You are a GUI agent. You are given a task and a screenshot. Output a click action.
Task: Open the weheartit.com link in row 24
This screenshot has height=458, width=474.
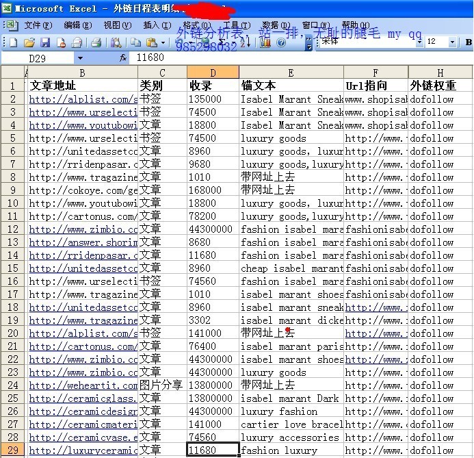coord(83,385)
